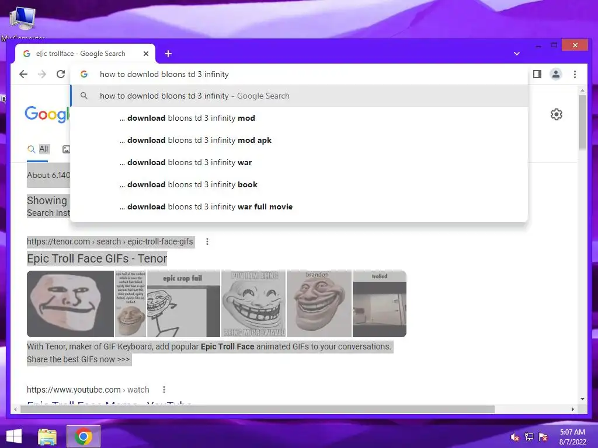Click the search magnifier in top suggestion
The width and height of the screenshot is (598, 448).
pos(84,96)
